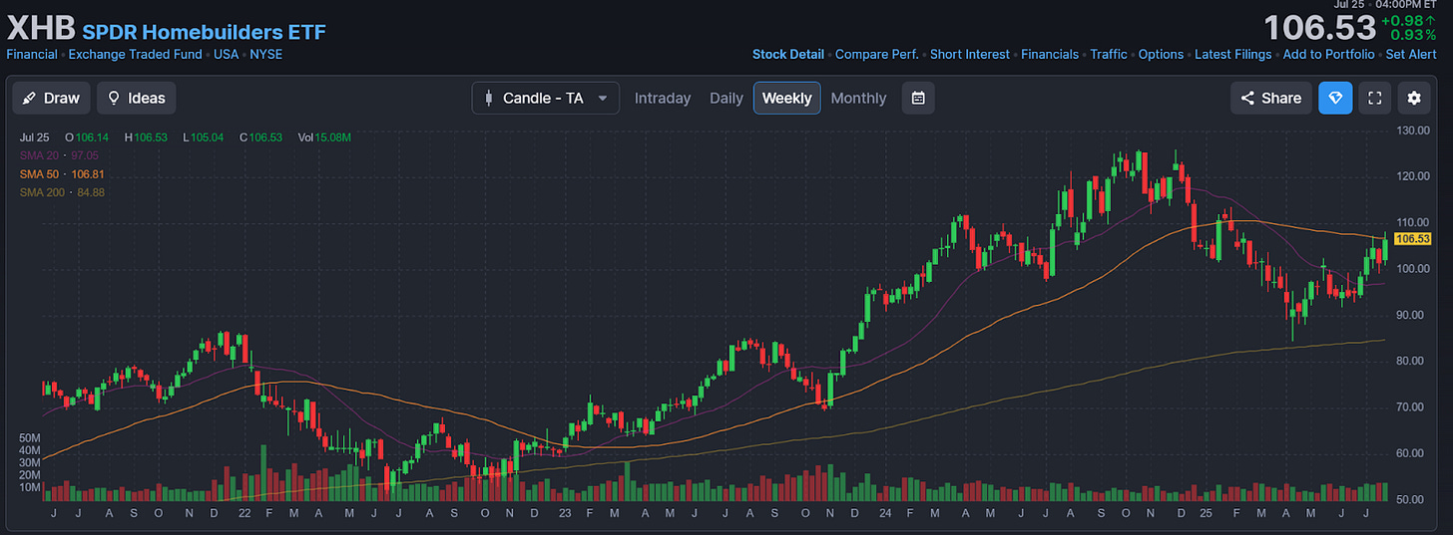Open the Draw tool
1453x535 pixels.
[x=52, y=98]
